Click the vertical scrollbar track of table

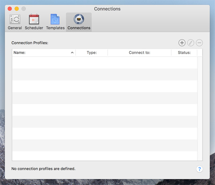[x=200, y=108]
